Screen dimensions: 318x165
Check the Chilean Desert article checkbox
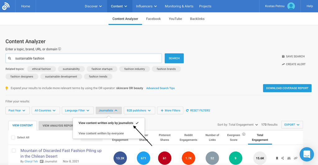(14, 151)
